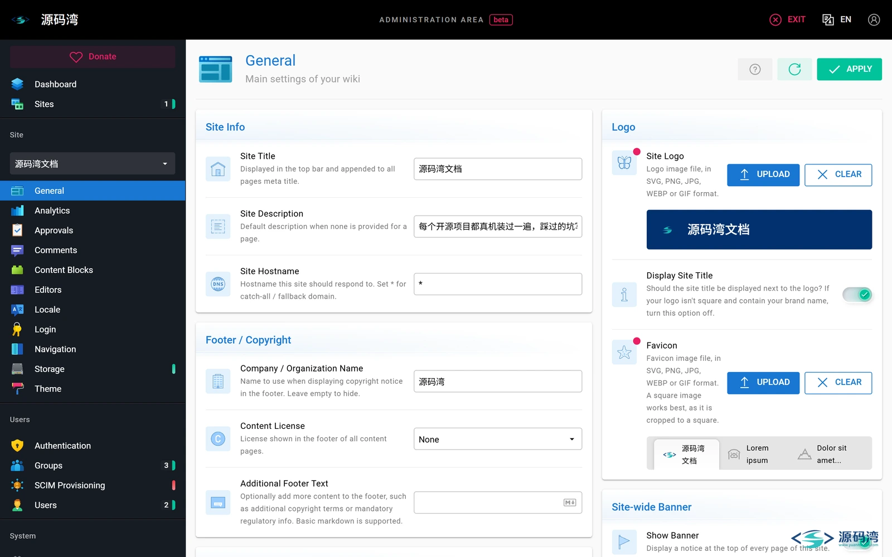
Task: Click the help question mark icon
Action: (x=755, y=69)
